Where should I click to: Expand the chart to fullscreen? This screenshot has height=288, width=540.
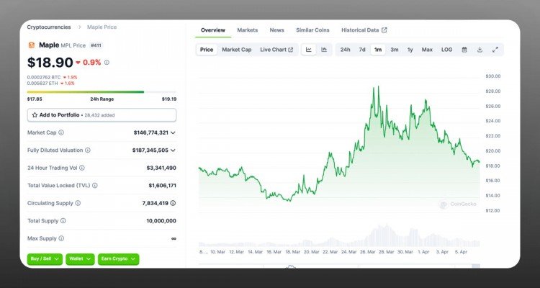tap(495, 50)
